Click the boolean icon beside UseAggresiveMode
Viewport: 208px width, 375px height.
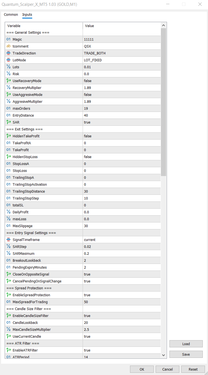pos(8,95)
